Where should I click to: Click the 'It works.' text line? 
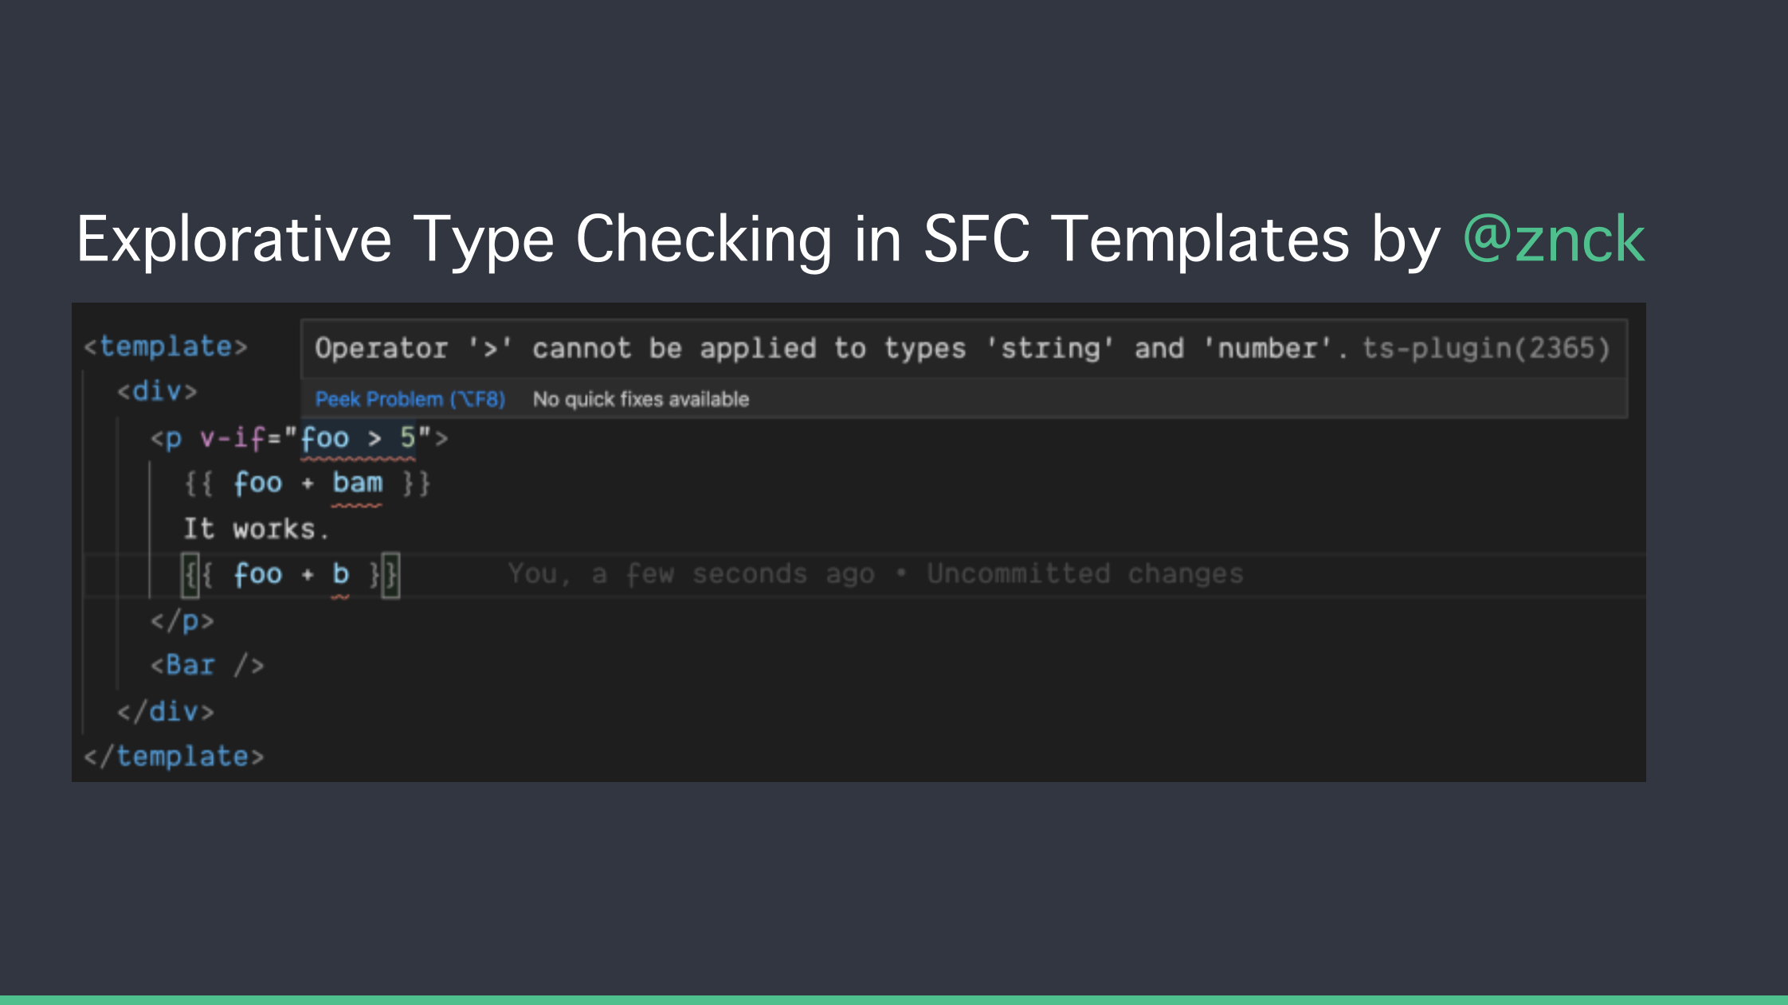256,529
